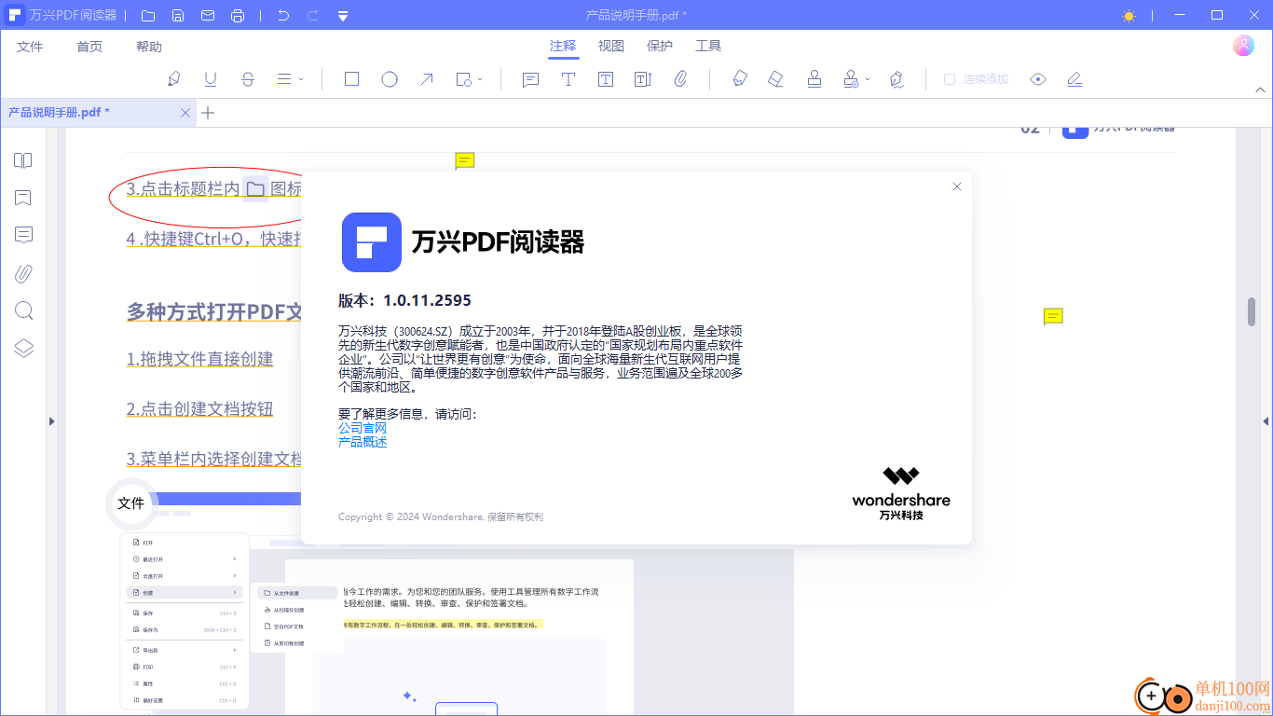Select the stamp tool
The height and width of the screenshot is (716, 1273).
tap(814, 79)
